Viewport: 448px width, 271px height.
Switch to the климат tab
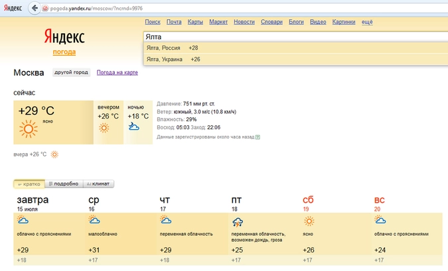[x=99, y=184]
